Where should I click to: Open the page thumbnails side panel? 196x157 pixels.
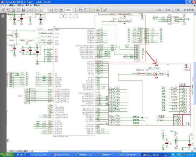(x=3, y=16)
